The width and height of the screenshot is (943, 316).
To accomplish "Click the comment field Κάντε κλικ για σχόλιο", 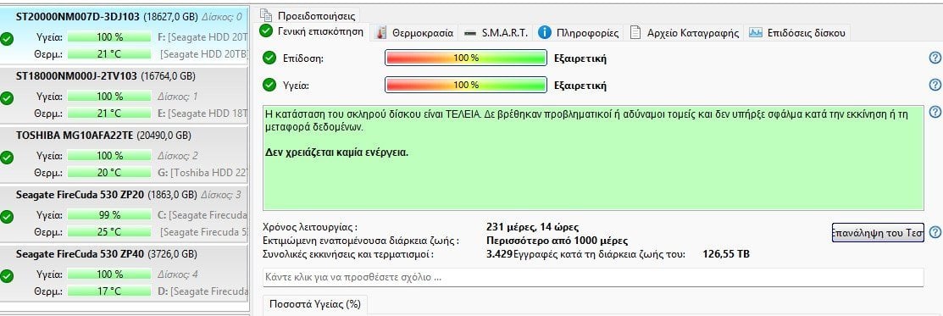I will [x=593, y=278].
